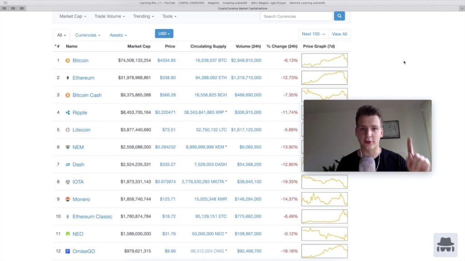Click the Next 100 button
This screenshot has width=465, height=261.
click(x=313, y=34)
